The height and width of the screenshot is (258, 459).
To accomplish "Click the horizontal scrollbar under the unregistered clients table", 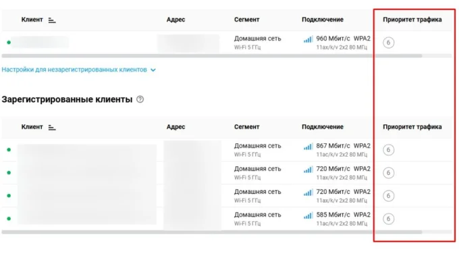I will point(212,55).
